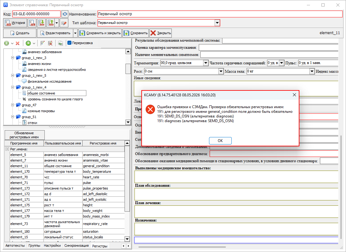Select 'физикальное исследование' tree item
The height and width of the screenshot is (252, 346).
tap(50, 81)
